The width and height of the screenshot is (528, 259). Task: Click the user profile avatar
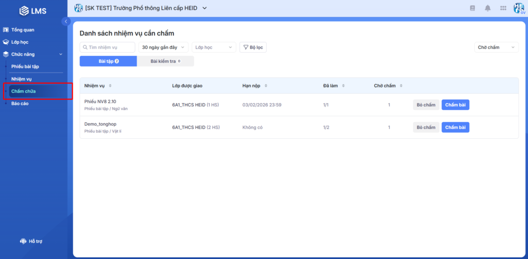(x=518, y=8)
